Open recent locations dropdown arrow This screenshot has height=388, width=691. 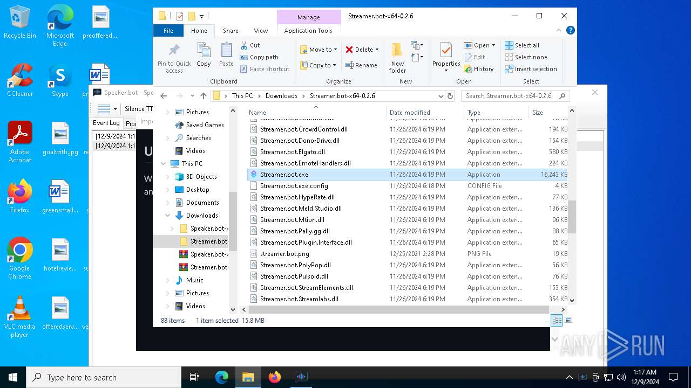click(192, 96)
